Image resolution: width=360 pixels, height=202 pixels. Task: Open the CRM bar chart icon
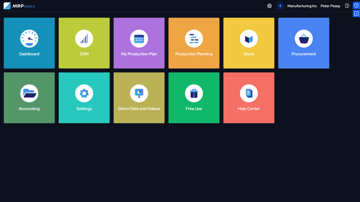tap(84, 38)
